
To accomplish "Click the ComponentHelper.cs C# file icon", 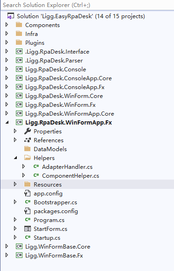I will (x=36, y=175).
